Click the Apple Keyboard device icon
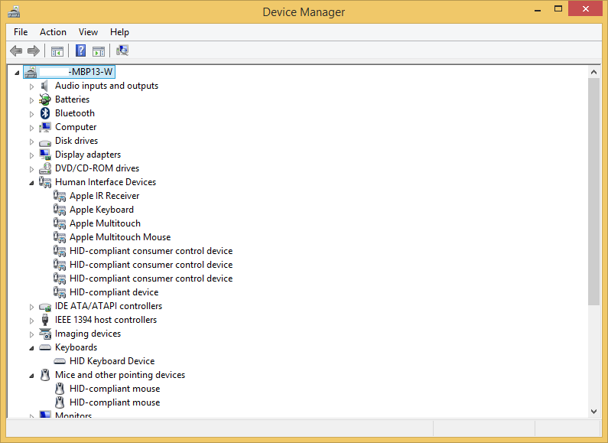The width and height of the screenshot is (608, 443). pyautogui.click(x=60, y=210)
